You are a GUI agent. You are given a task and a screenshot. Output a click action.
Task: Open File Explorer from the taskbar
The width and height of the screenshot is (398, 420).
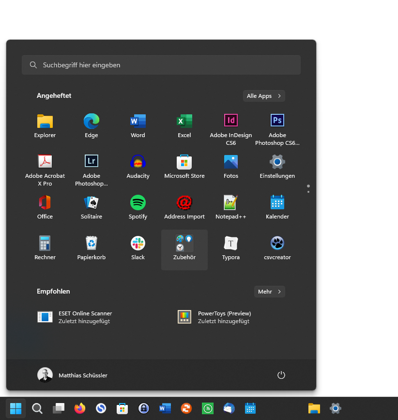click(314, 408)
